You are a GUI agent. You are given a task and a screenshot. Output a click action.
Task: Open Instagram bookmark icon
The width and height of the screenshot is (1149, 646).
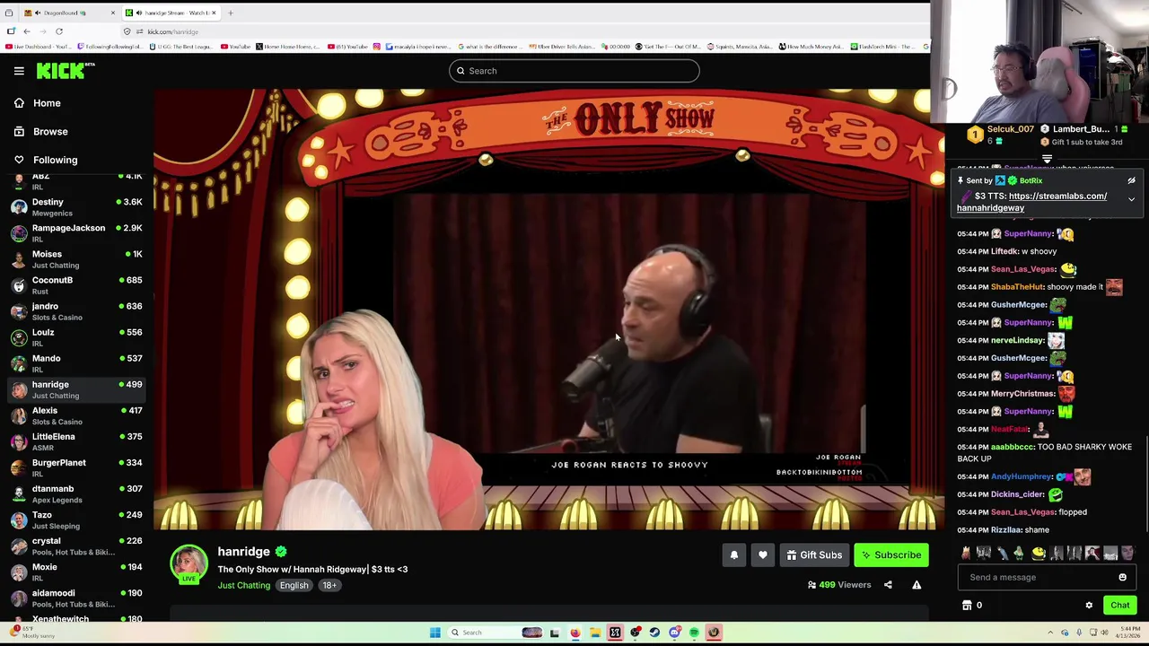pyautogui.click(x=376, y=47)
